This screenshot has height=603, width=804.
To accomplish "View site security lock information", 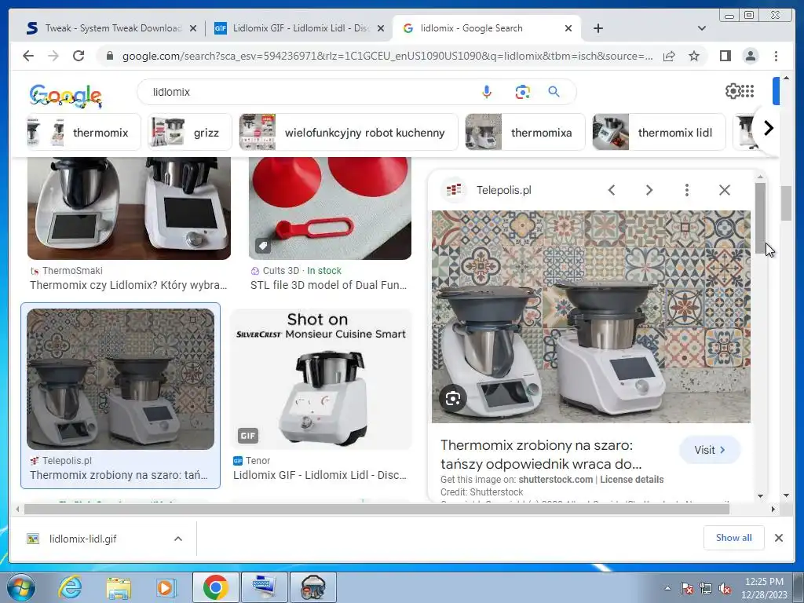I will point(109,56).
